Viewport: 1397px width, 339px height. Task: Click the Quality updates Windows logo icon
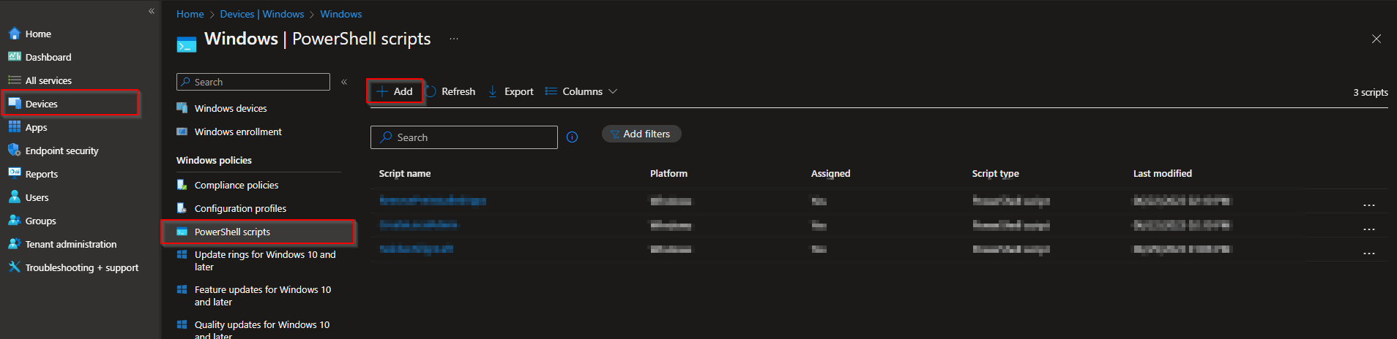click(182, 324)
